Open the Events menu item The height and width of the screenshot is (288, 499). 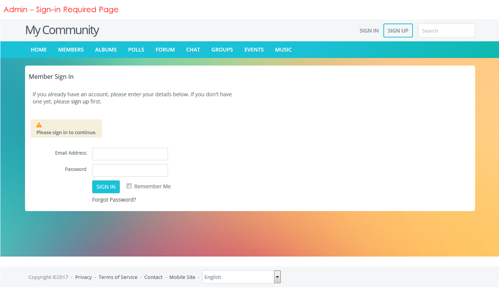[x=254, y=50]
